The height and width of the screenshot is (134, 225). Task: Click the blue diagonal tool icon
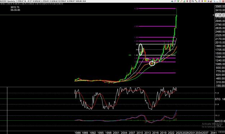tap(214, 1)
